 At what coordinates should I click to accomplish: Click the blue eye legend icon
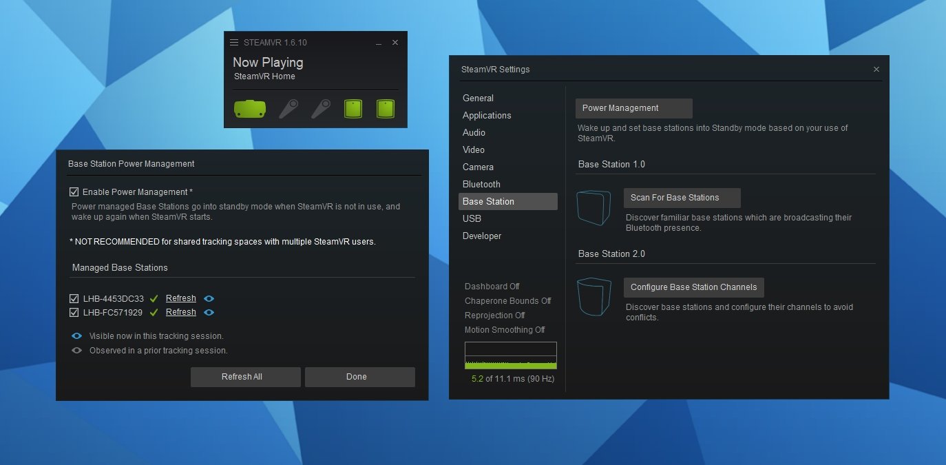[x=78, y=336]
